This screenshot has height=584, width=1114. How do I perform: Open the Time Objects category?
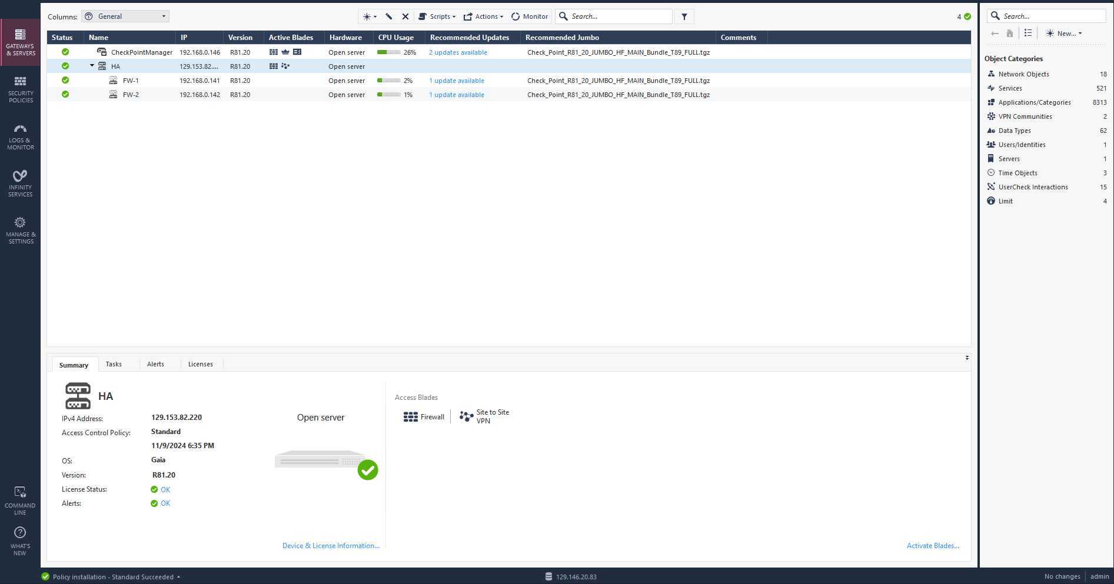tap(1046, 173)
